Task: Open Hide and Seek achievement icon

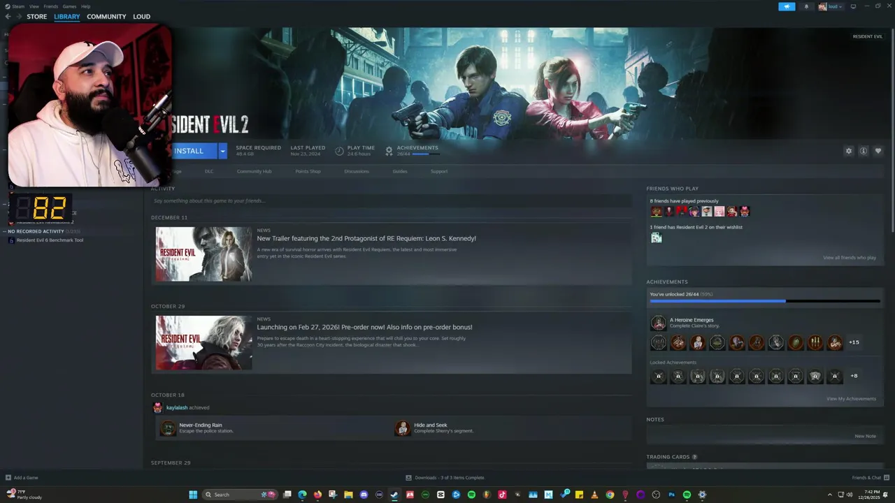Action: coord(403,428)
